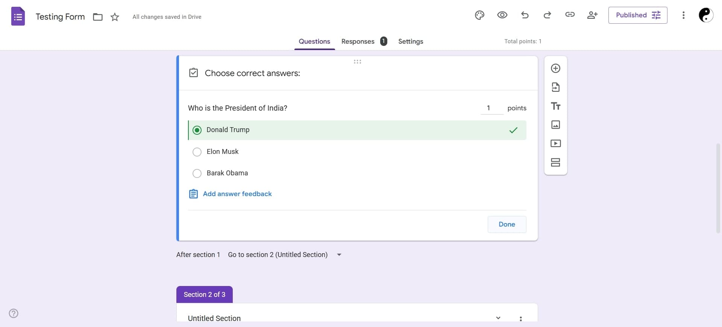
Task: Open the Published options button
Action: click(637, 15)
